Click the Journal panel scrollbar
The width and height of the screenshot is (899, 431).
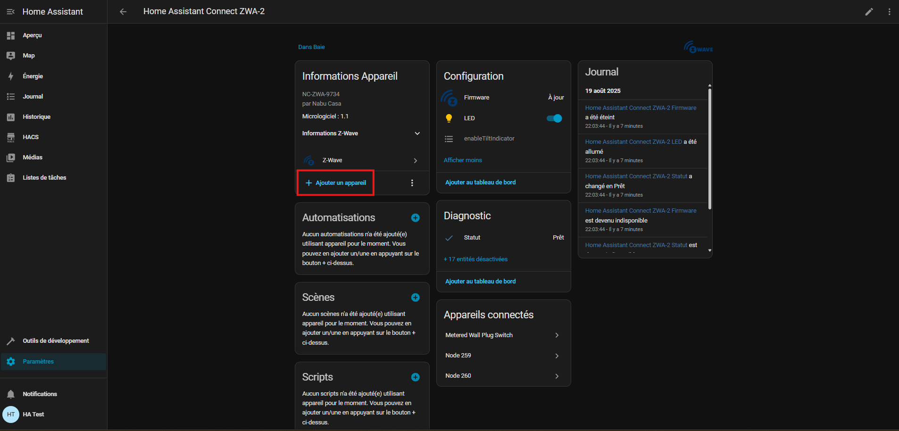pos(710,149)
